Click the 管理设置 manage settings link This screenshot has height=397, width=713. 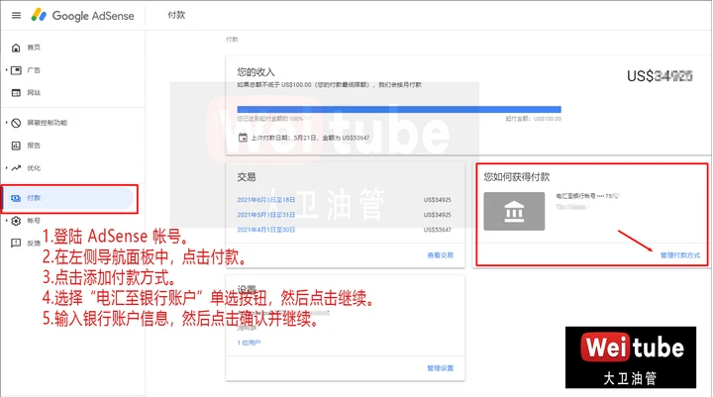point(440,368)
